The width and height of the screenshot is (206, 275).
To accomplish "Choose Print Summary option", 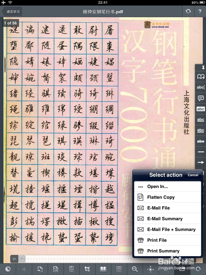I will pos(167,251).
